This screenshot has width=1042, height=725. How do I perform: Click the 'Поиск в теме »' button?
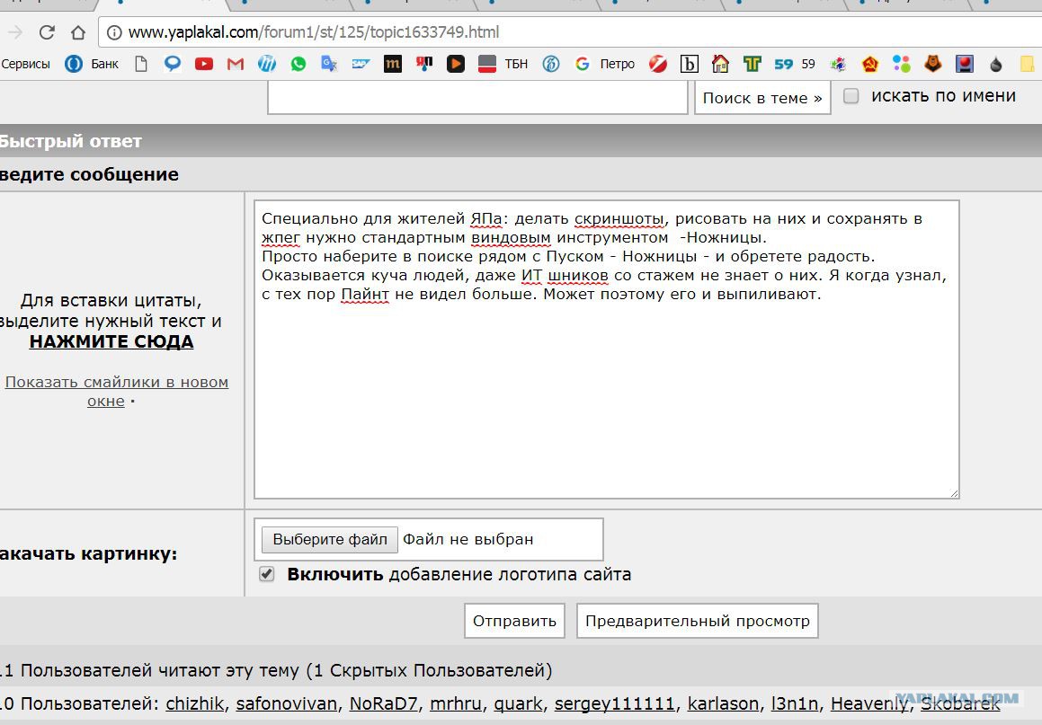point(762,98)
